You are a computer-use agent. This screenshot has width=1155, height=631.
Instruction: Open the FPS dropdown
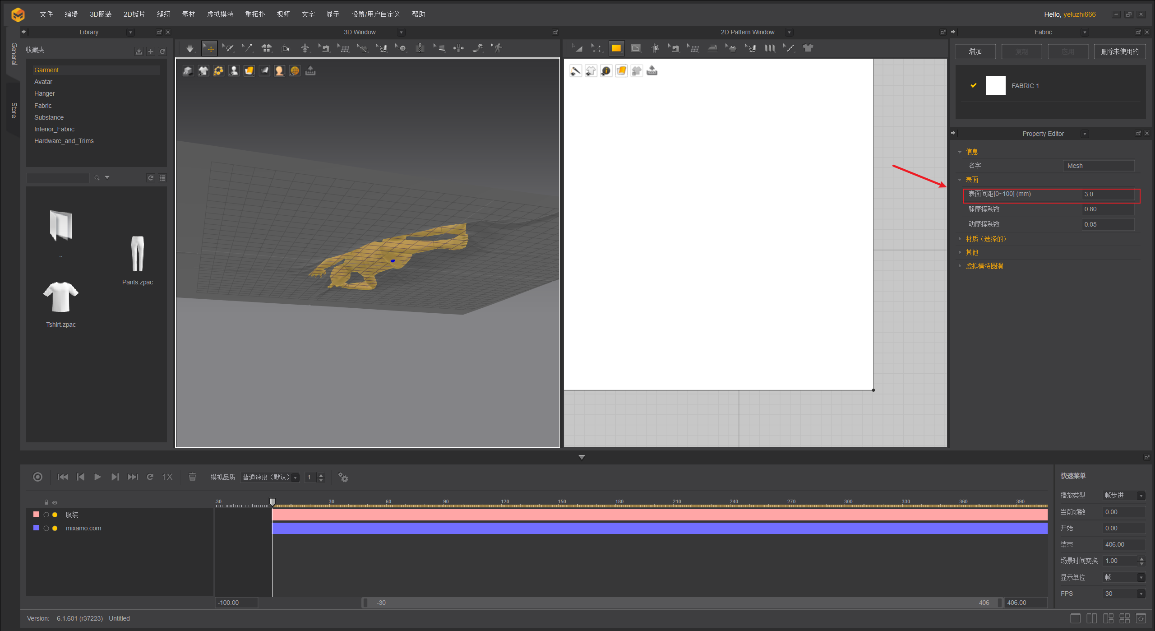point(1123,594)
